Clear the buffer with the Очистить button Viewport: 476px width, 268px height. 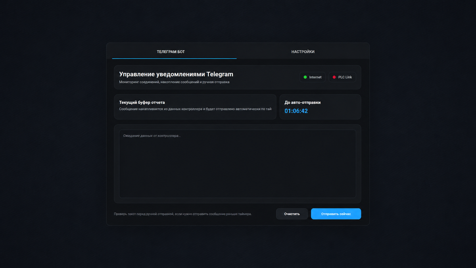pos(292,214)
